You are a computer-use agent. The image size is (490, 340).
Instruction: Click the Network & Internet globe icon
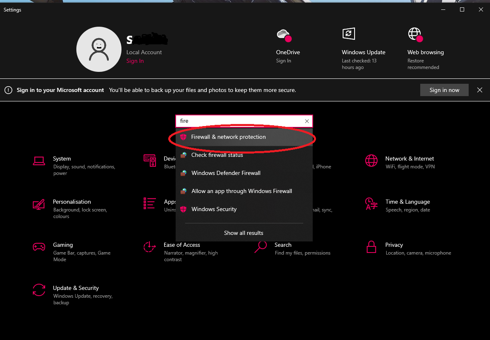[x=371, y=161]
